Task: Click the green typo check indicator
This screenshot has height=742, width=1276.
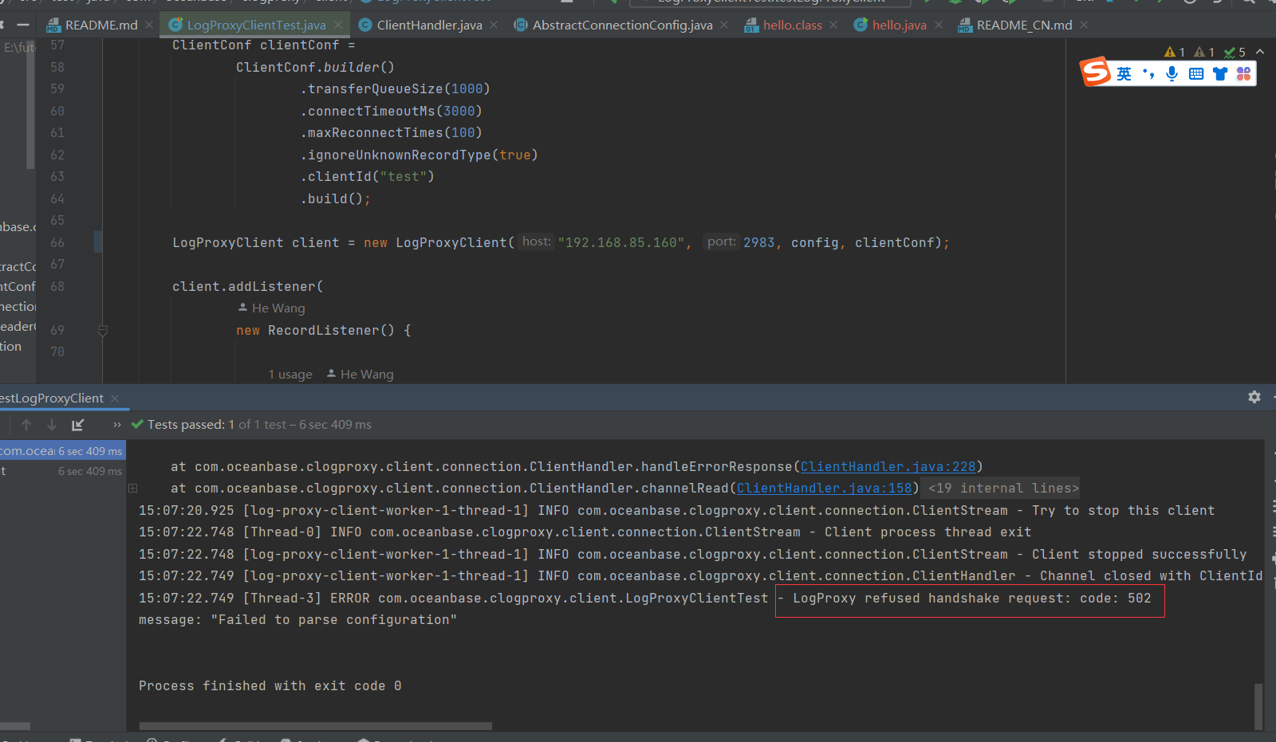Action: click(1235, 52)
